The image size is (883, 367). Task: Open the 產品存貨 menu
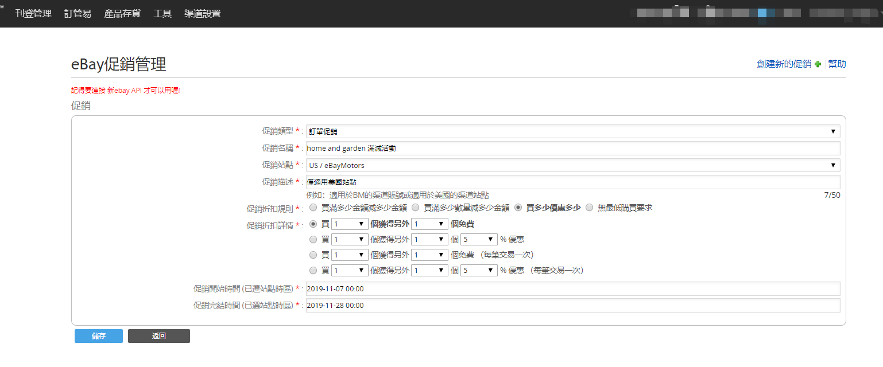click(x=122, y=13)
